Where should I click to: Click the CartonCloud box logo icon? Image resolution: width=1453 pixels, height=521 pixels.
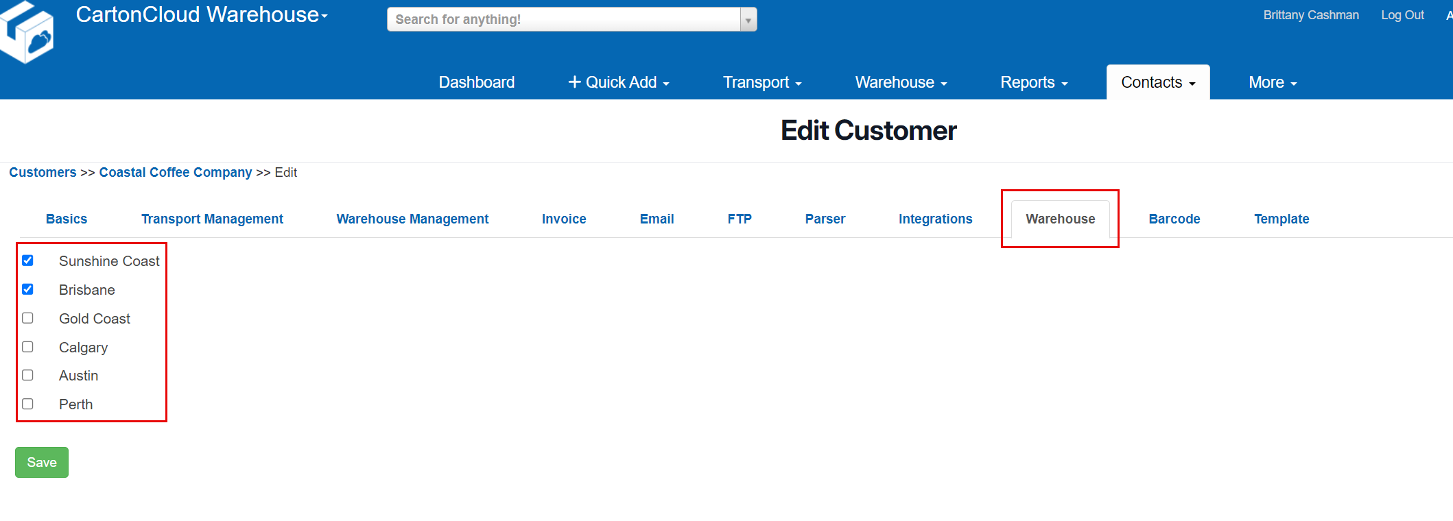click(27, 33)
